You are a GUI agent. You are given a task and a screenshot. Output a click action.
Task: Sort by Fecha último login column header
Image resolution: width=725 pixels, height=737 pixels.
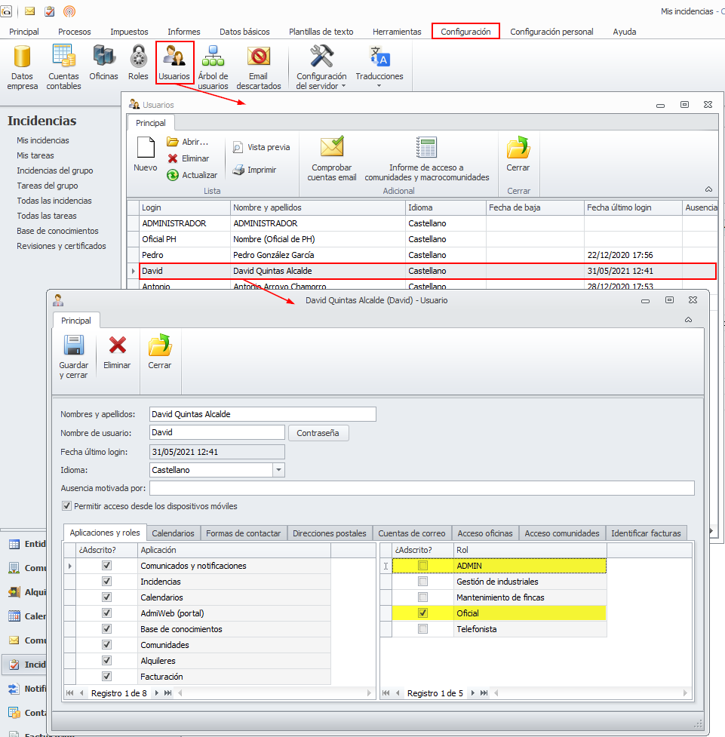(x=633, y=207)
